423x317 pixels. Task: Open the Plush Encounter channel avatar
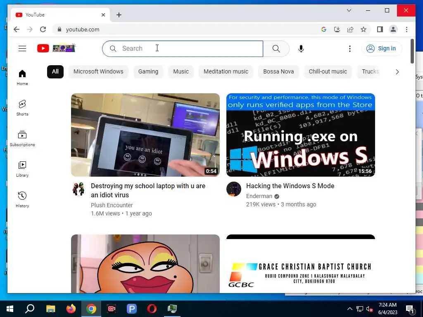tap(78, 189)
